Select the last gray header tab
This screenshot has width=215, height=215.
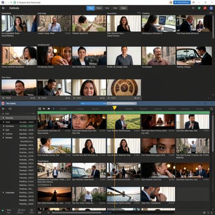[x=124, y=8]
